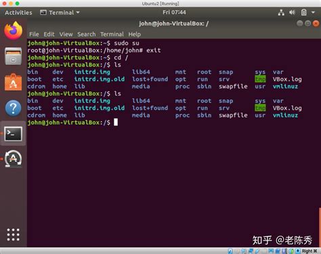Click 'snap' in the second ls output
321x254 pixels.
[x=226, y=101]
